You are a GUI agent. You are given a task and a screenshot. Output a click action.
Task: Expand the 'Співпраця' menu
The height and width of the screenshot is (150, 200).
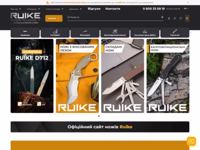click(33, 9)
